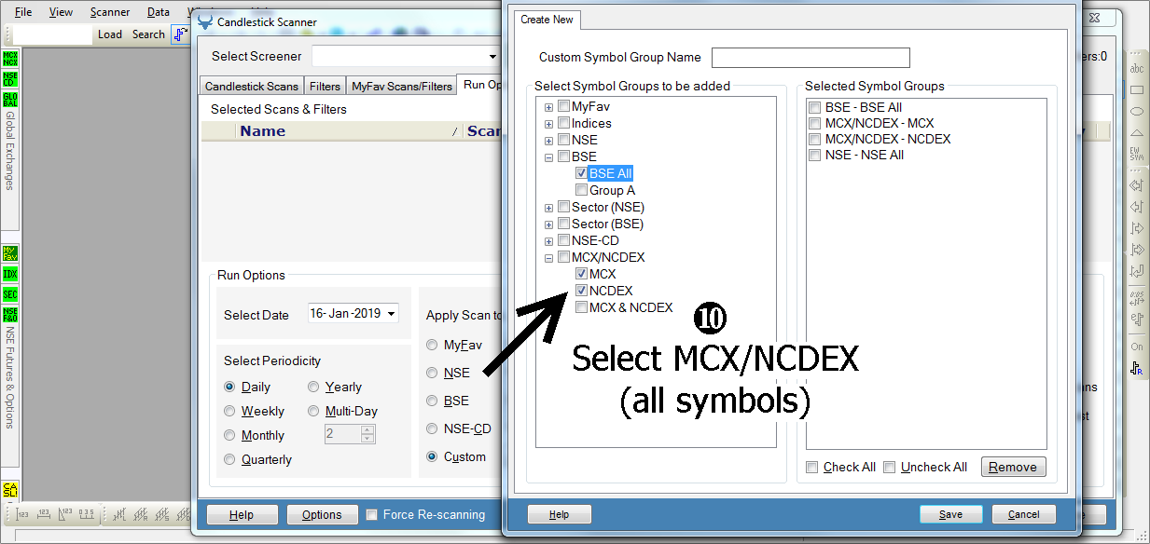
Task: Expand the NSE-CD tree node
Action: 549,241
